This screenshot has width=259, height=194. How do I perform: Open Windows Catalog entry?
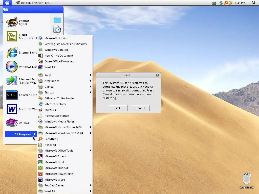pyautogui.click(x=65, y=50)
